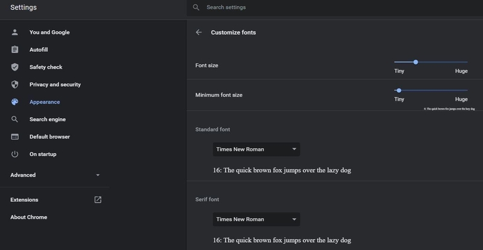
Task: Click the Privacy and security shield icon
Action: pos(14,84)
